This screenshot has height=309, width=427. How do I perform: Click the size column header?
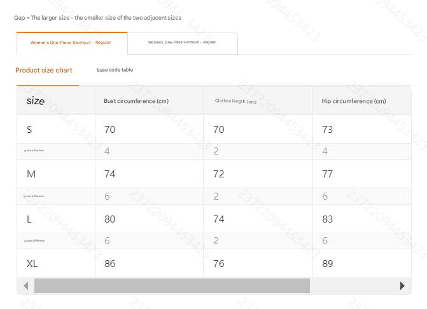[x=36, y=100]
